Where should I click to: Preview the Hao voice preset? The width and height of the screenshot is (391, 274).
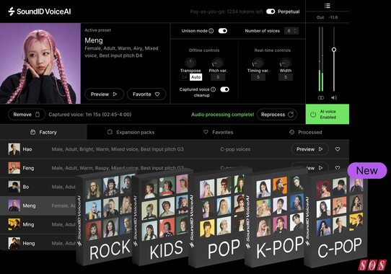point(309,149)
